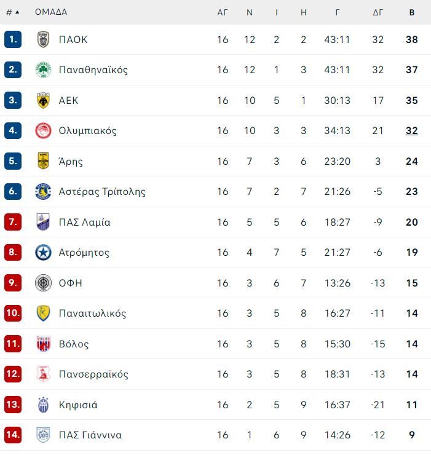Image resolution: width=431 pixels, height=455 pixels.
Task: Click Ολυμπιακός underlined 32 points
Action: 411,131
